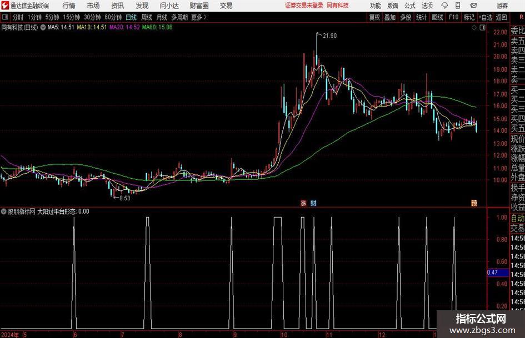Open the 发现 menu
The image size is (525, 338).
click(142, 6)
